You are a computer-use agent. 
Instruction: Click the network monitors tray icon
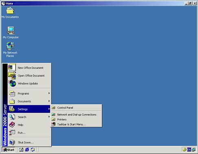[194, 150]
